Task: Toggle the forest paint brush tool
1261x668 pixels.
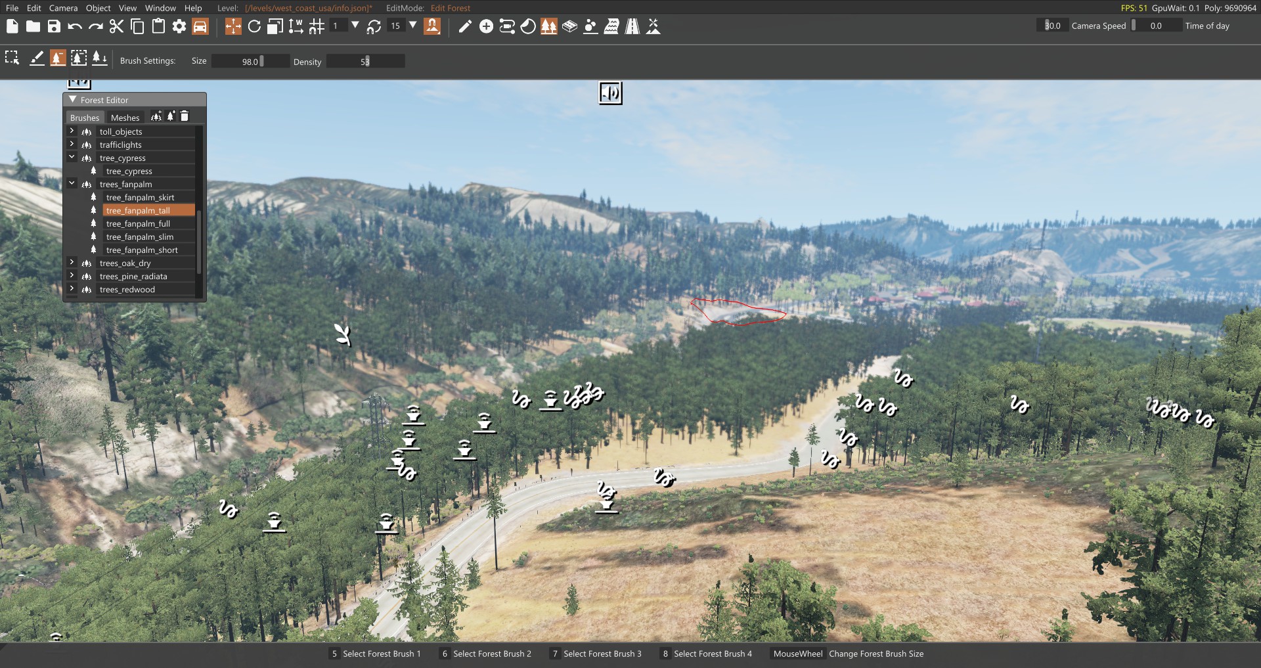Action: (58, 58)
